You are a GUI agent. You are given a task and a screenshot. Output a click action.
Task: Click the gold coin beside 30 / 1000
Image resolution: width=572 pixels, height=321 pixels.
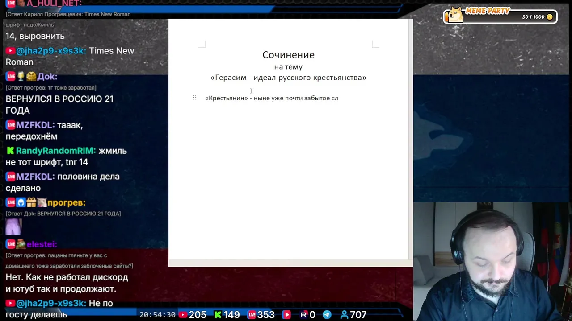point(550,17)
